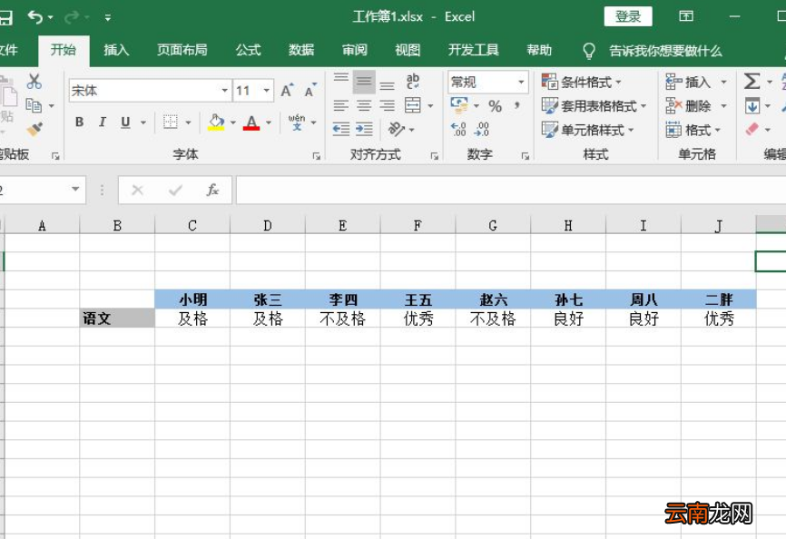Open the 视图 ribbon tab

coord(408,50)
